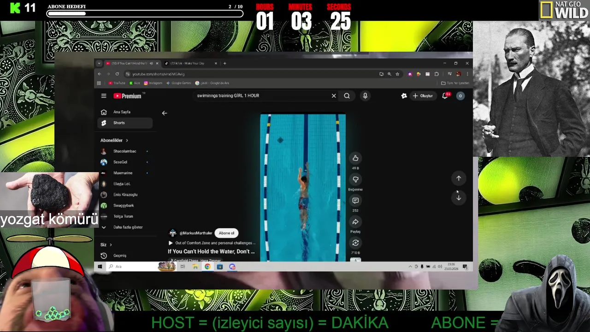Open Task View in the taskbar

coord(183,267)
